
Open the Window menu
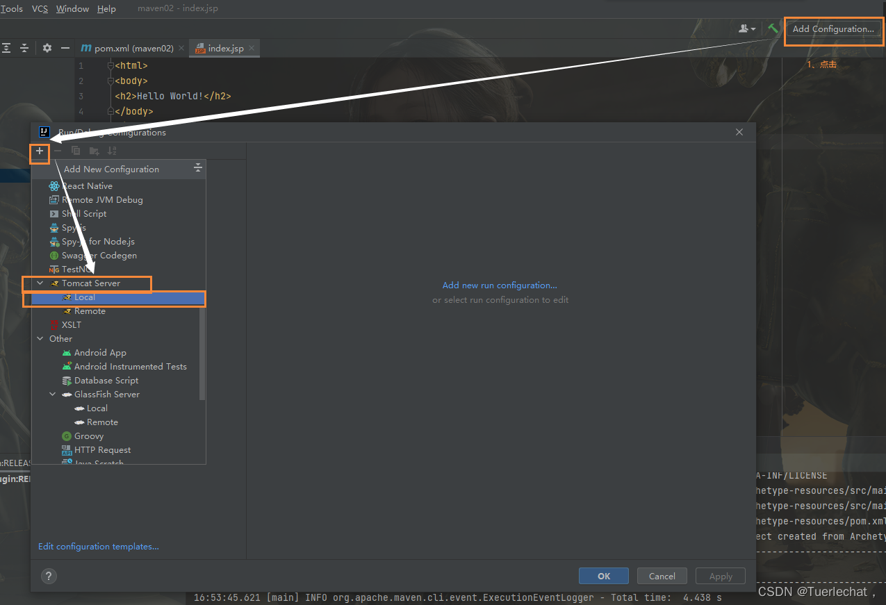pos(72,9)
